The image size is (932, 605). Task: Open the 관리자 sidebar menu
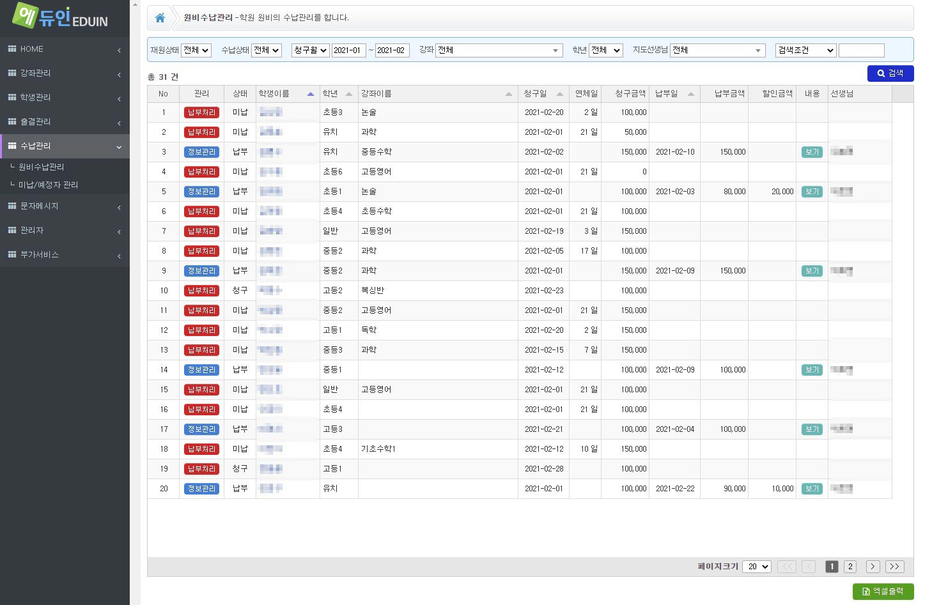tap(65, 231)
